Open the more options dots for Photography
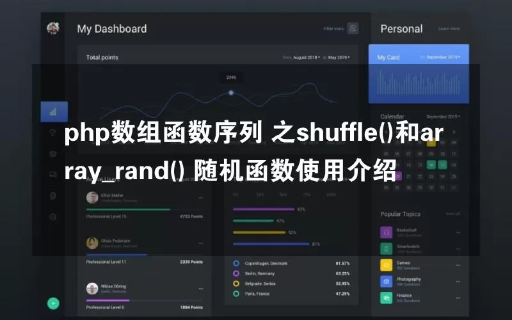The height and width of the screenshot is (320, 512). pyautogui.click(x=458, y=282)
